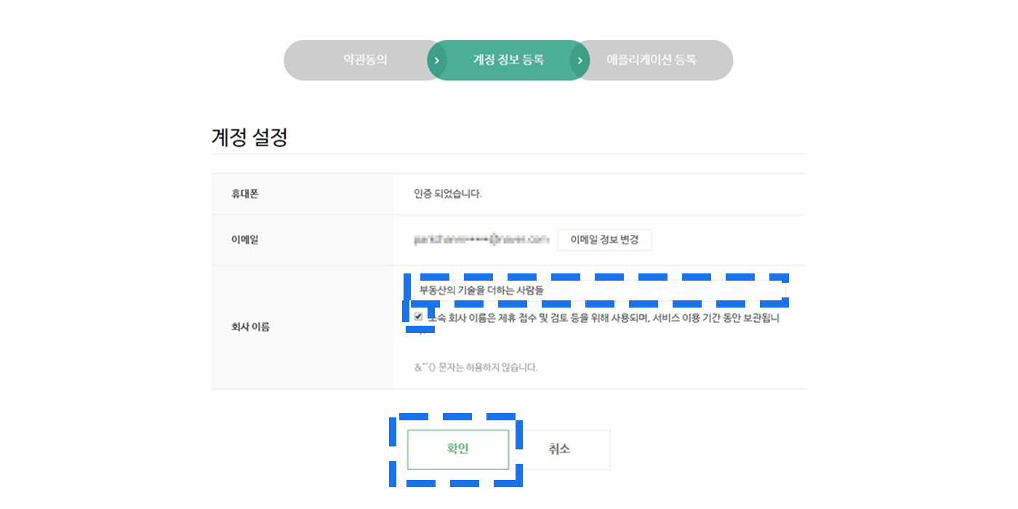This screenshot has height=509, width=1018.
Task: Click the 휴대폰 row label
Action: [245, 193]
